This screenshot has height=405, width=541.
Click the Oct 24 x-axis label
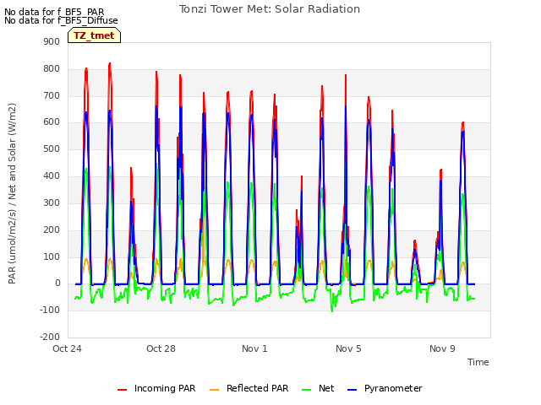click(x=67, y=348)
